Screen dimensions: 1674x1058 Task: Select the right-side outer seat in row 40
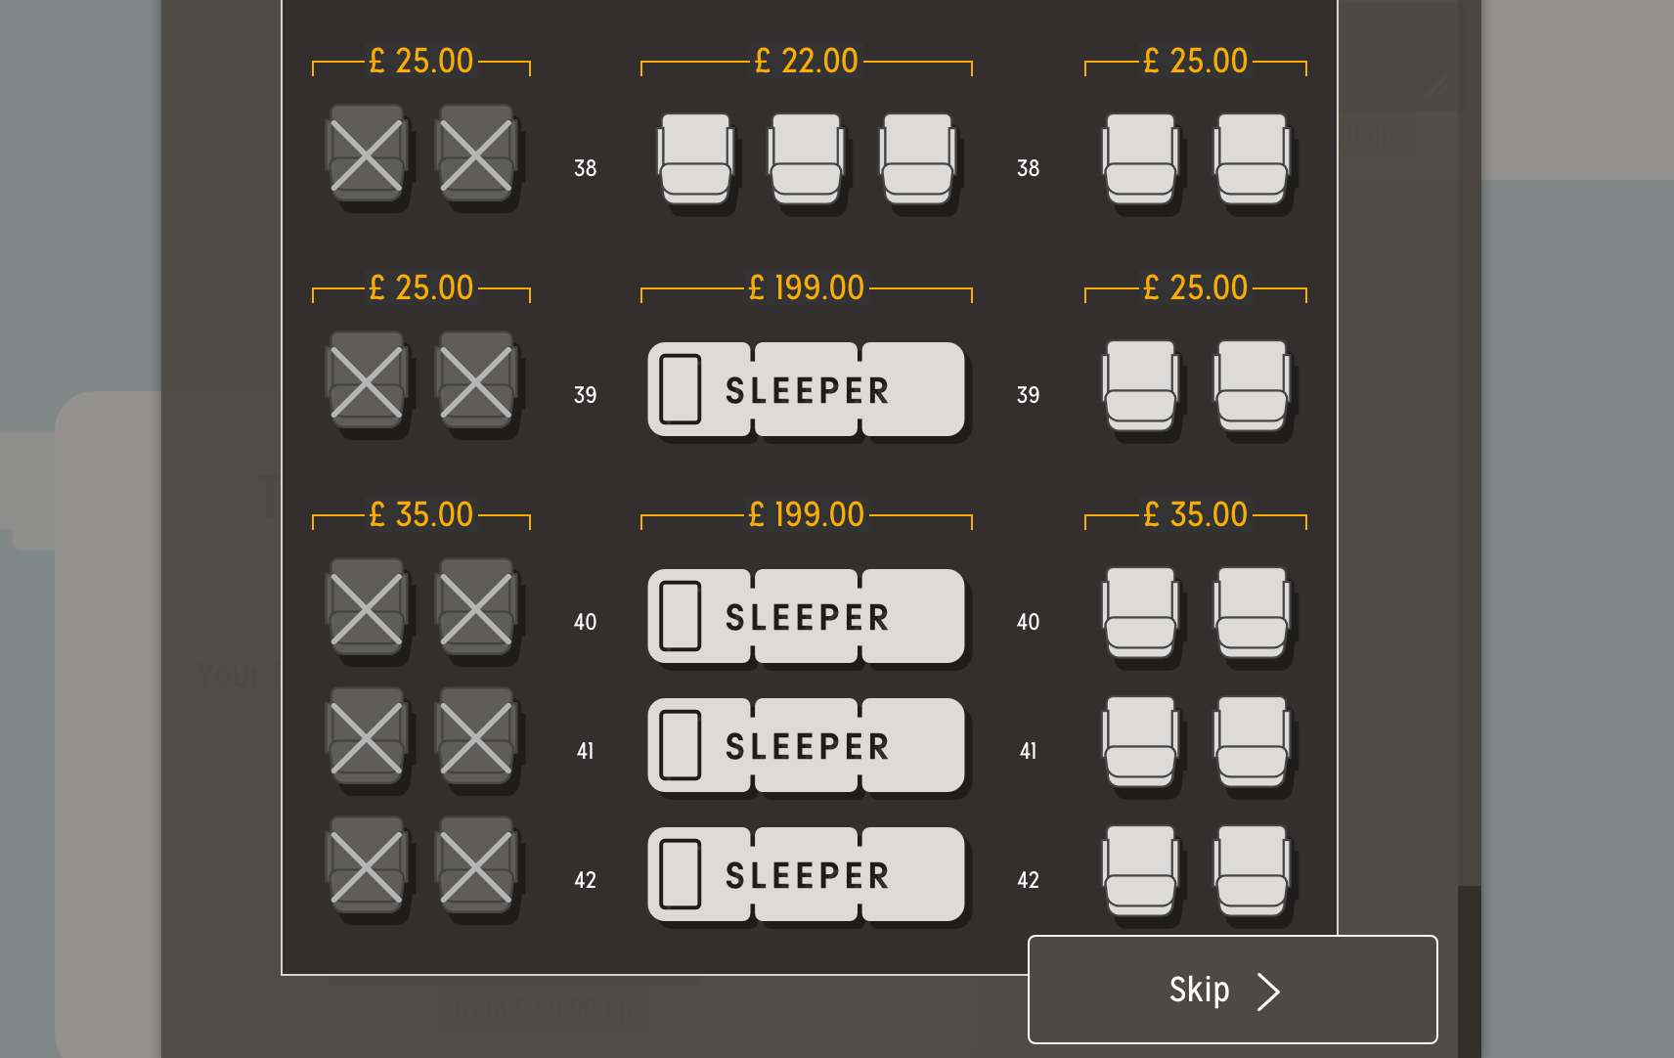point(1252,613)
